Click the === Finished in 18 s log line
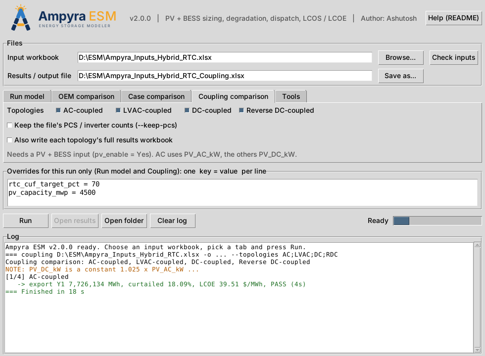 45,292
